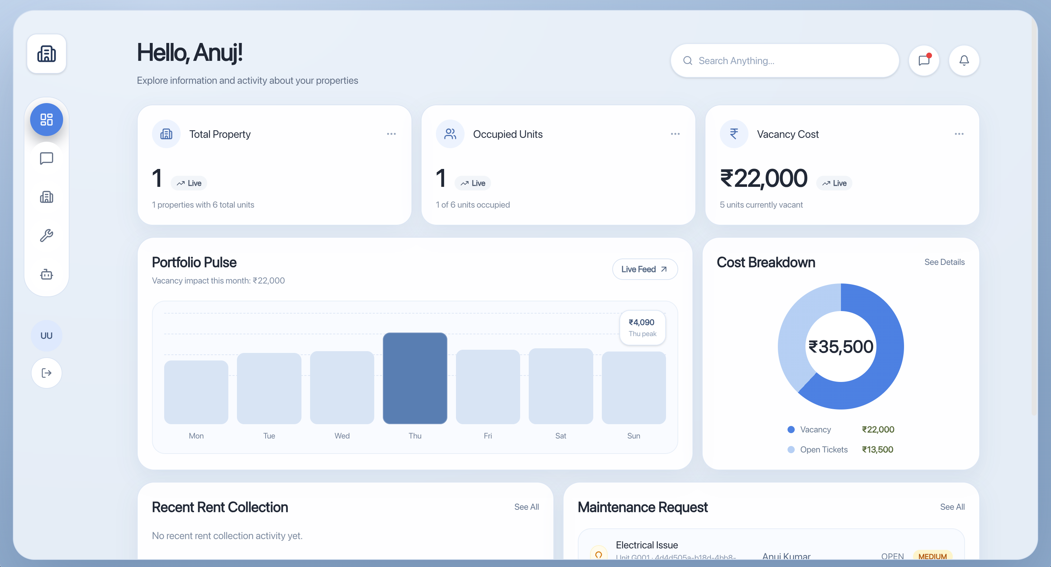
Task: Open the Total Property card options menu
Action: [x=391, y=134]
